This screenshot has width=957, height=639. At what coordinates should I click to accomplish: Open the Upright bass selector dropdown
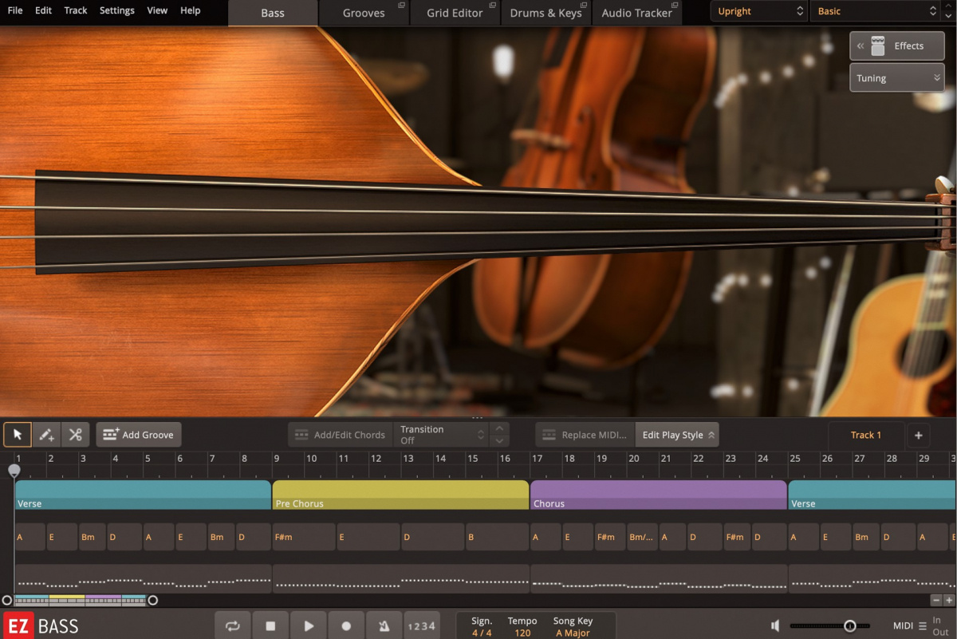(756, 10)
